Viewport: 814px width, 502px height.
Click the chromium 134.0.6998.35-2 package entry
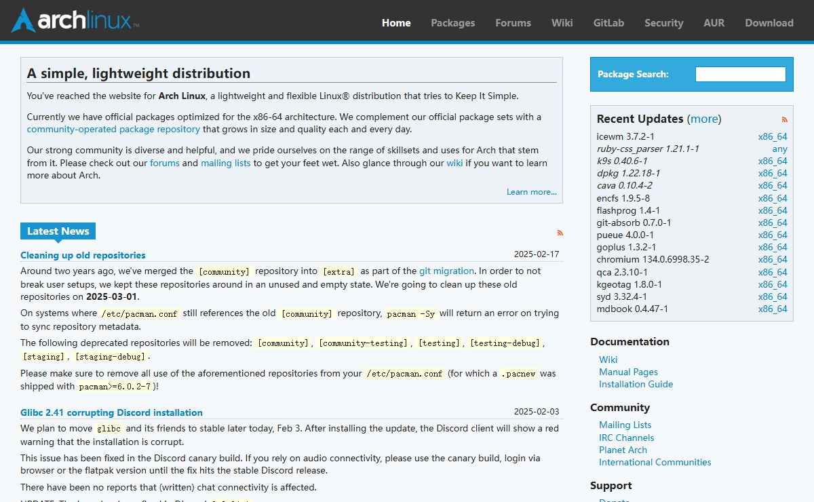pyautogui.click(x=653, y=259)
